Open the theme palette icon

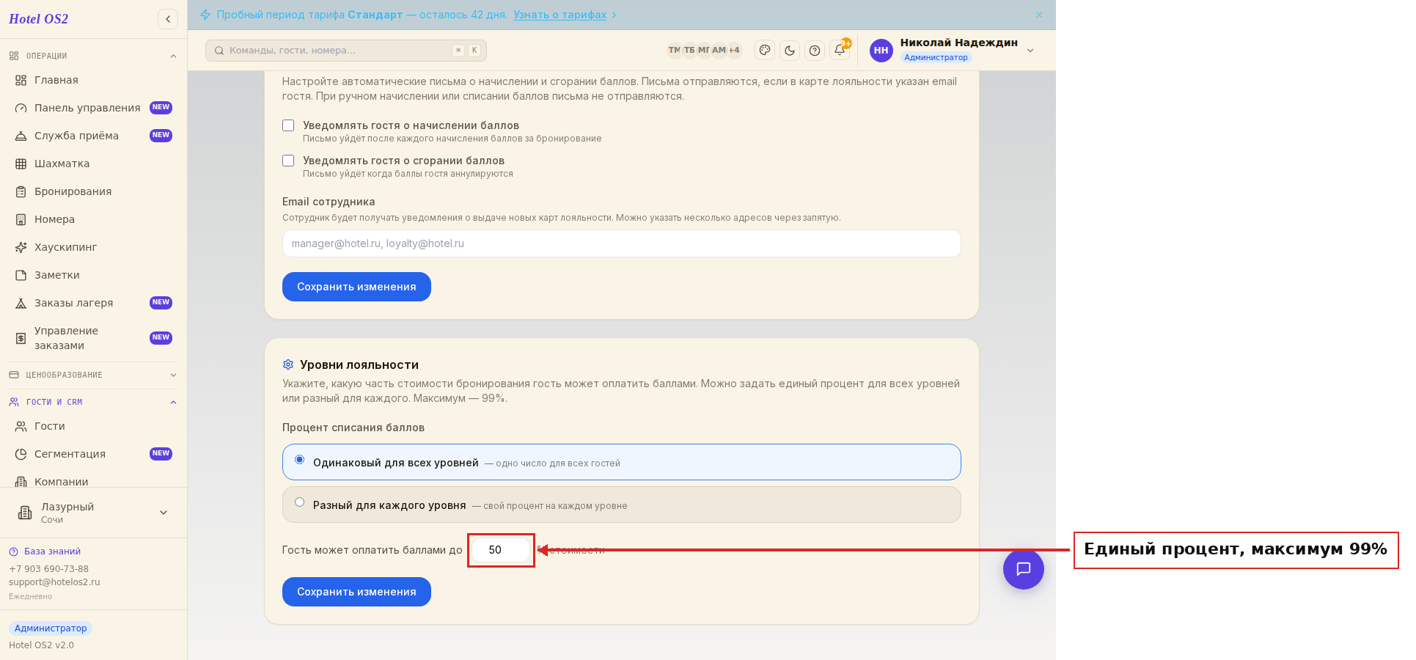765,51
